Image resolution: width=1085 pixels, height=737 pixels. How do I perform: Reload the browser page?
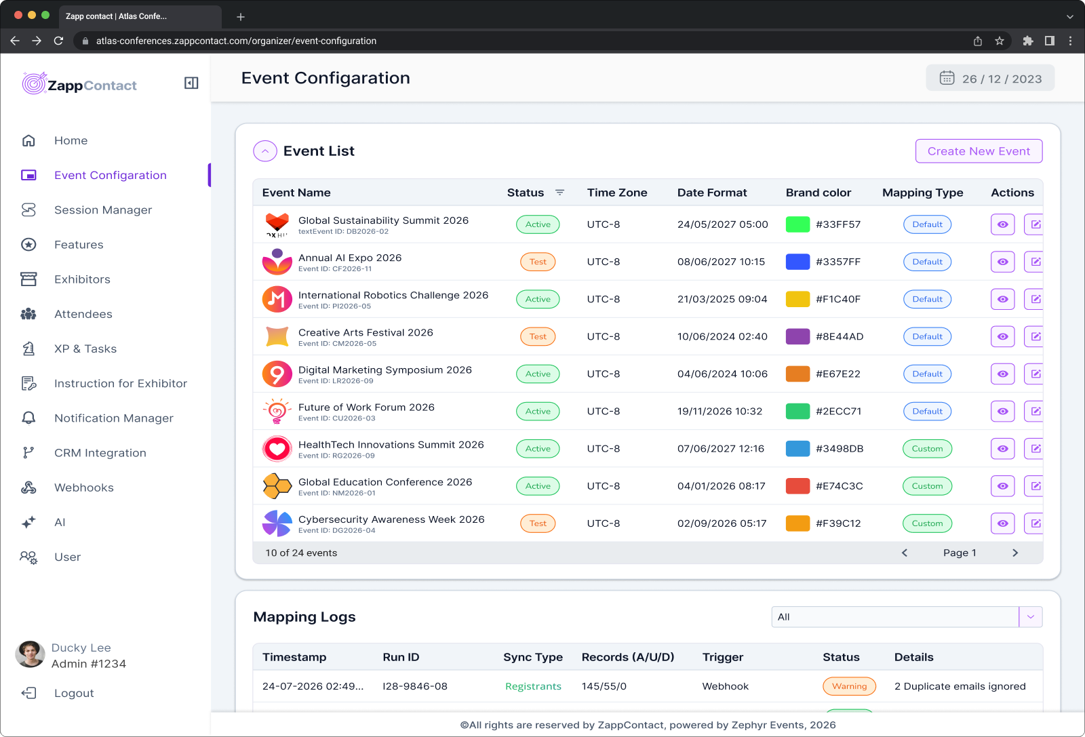click(58, 41)
